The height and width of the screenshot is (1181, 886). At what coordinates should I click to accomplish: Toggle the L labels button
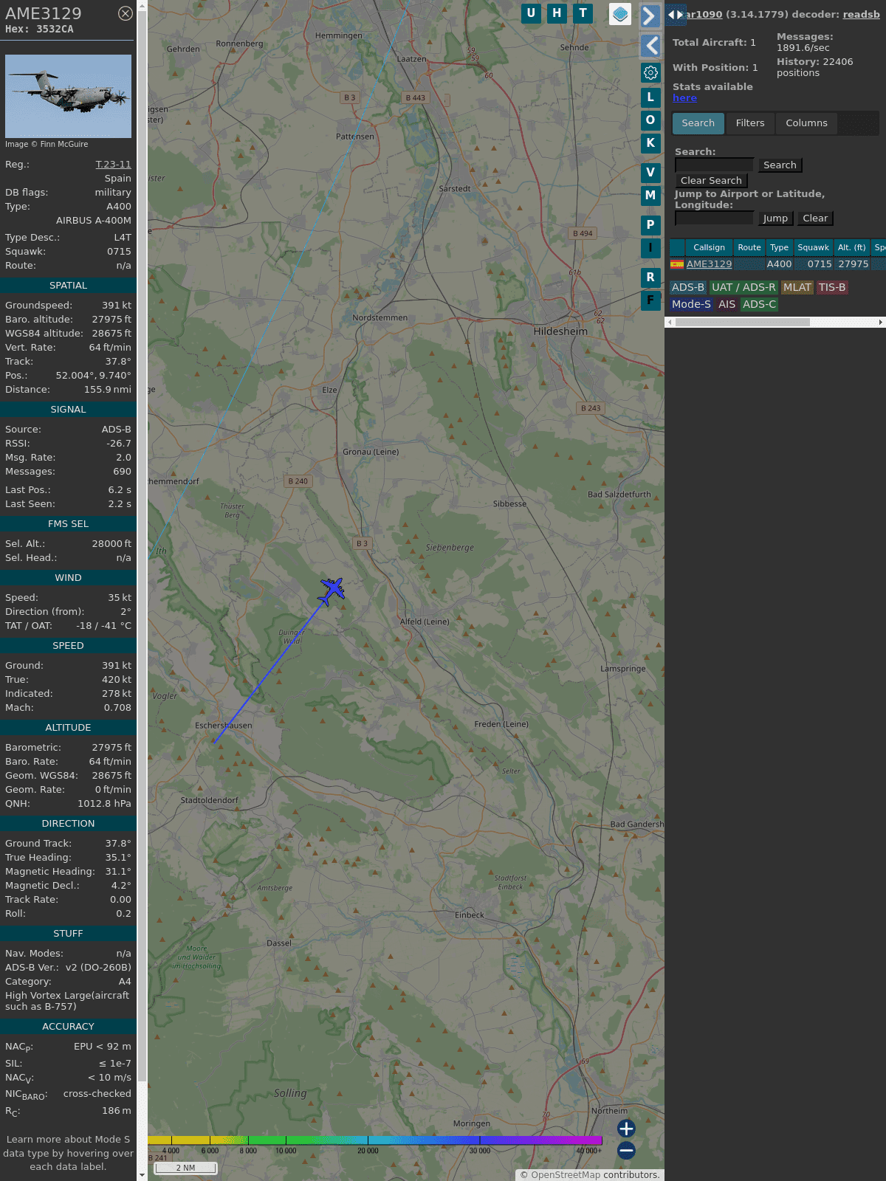tap(650, 97)
